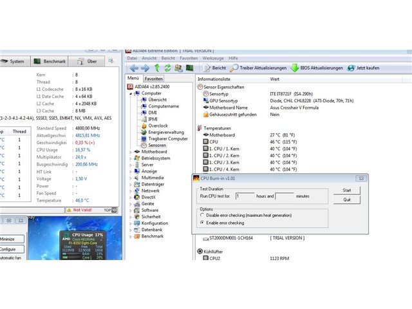412x309 pixels.
Task: Open the Datei menu
Action: click(x=132, y=59)
